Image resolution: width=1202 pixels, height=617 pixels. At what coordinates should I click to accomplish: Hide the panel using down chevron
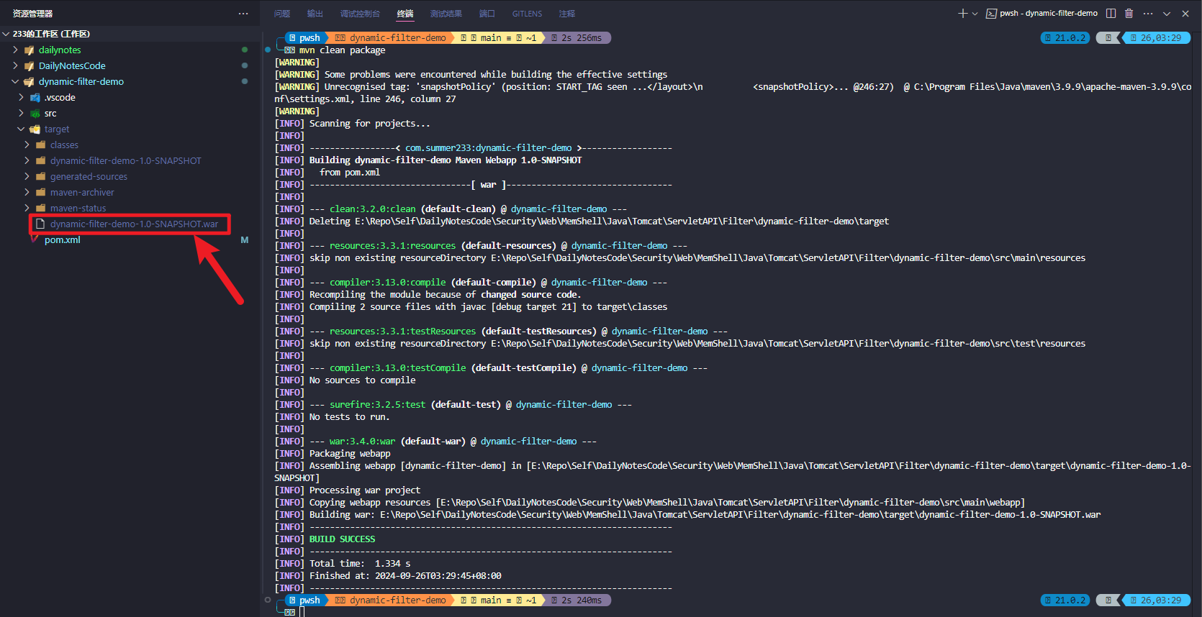pos(1167,14)
